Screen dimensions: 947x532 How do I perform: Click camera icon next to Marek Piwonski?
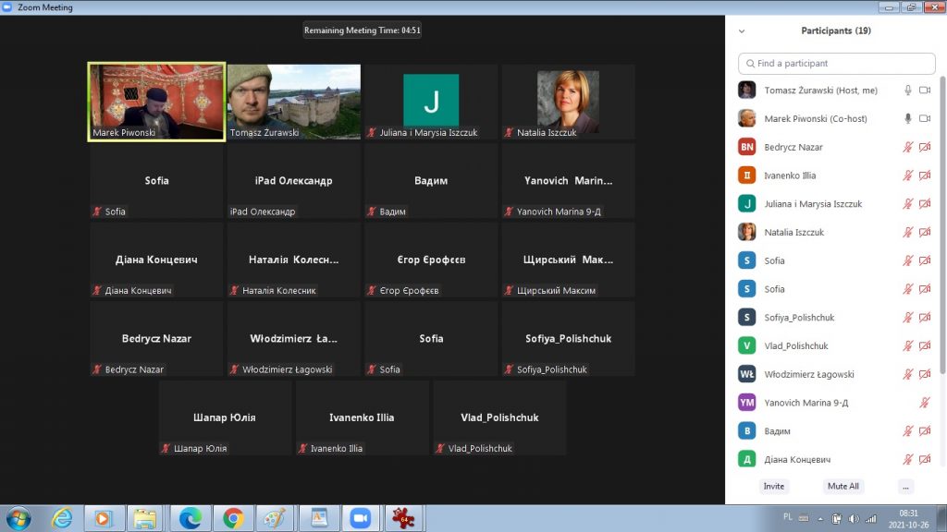pos(925,119)
